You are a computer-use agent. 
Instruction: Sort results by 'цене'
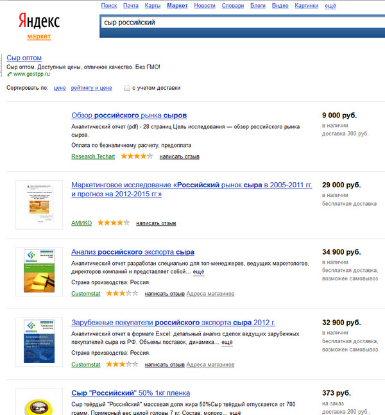(x=60, y=88)
